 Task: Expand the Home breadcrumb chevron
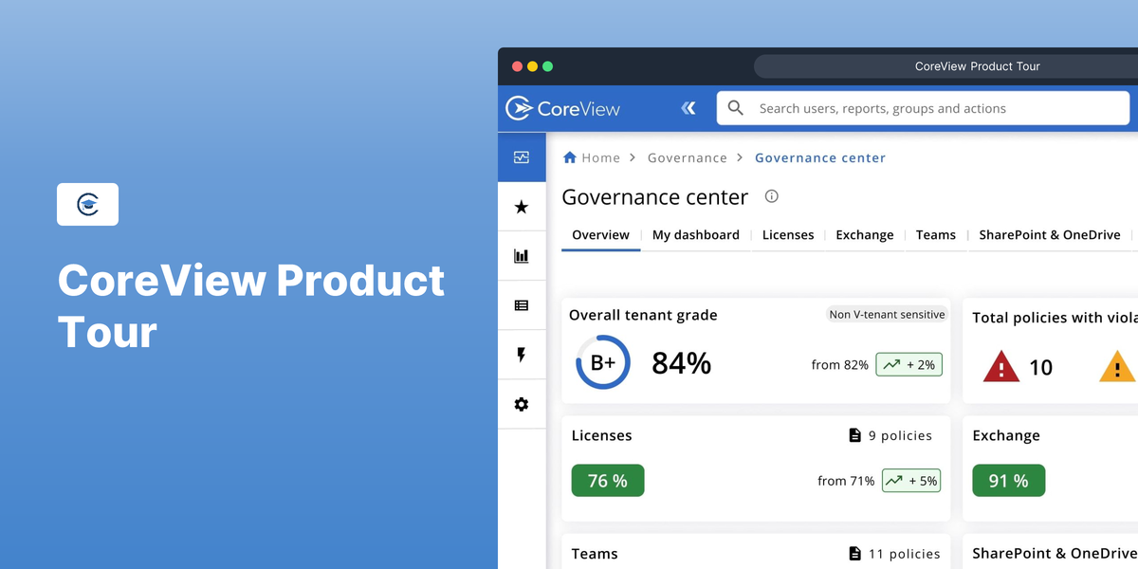tap(631, 157)
